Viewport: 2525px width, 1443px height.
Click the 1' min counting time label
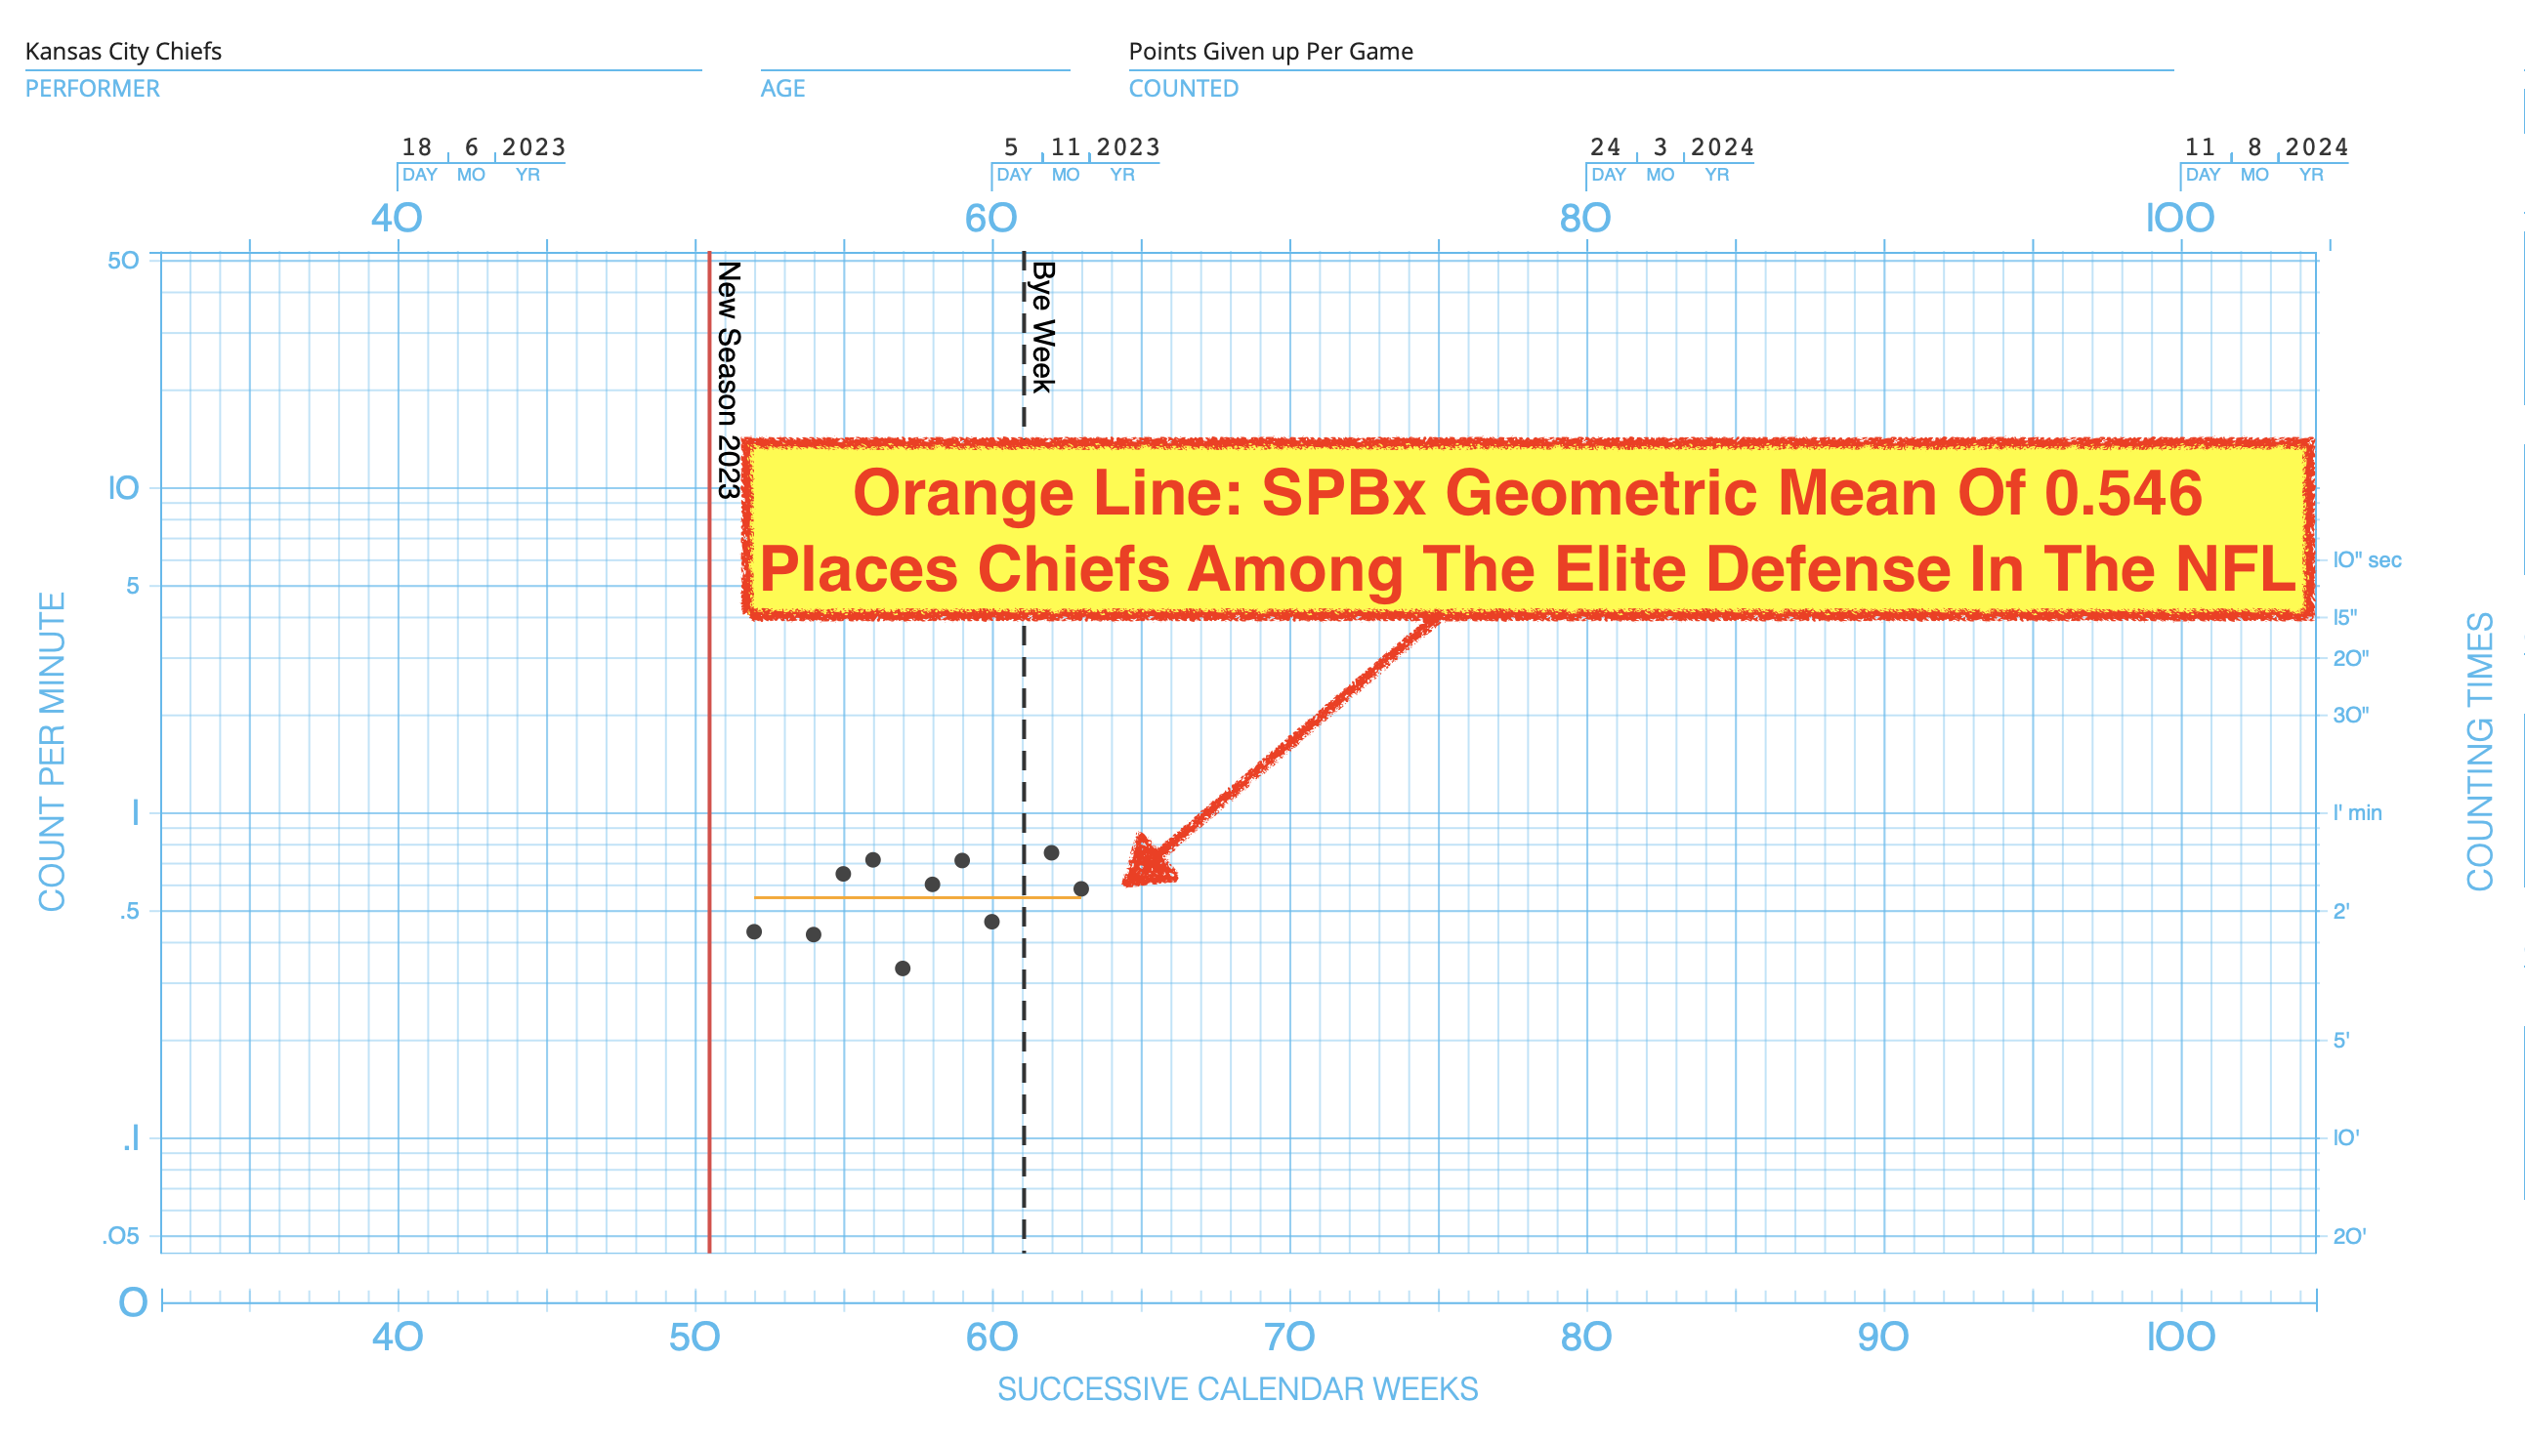pos(2357,812)
